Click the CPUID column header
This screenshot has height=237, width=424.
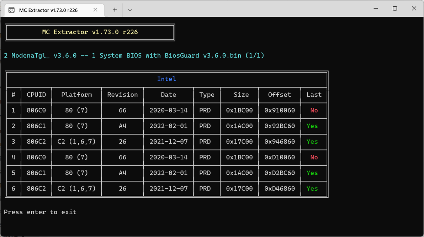[36, 95]
